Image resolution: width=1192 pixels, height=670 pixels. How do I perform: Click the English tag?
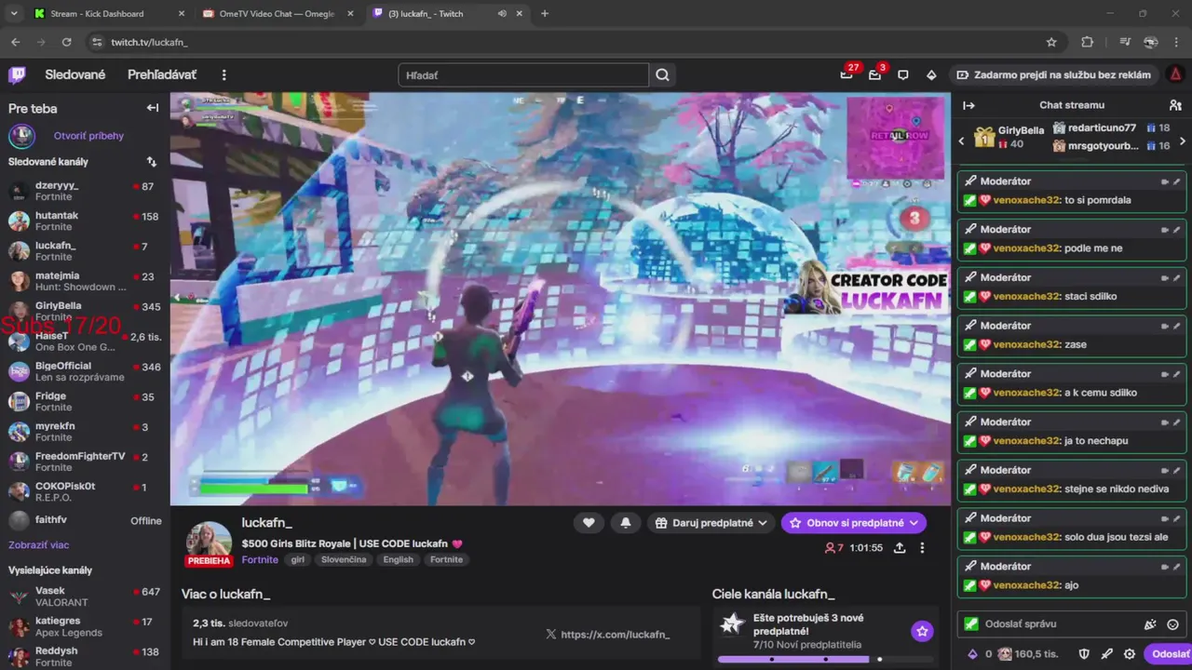coord(398,560)
